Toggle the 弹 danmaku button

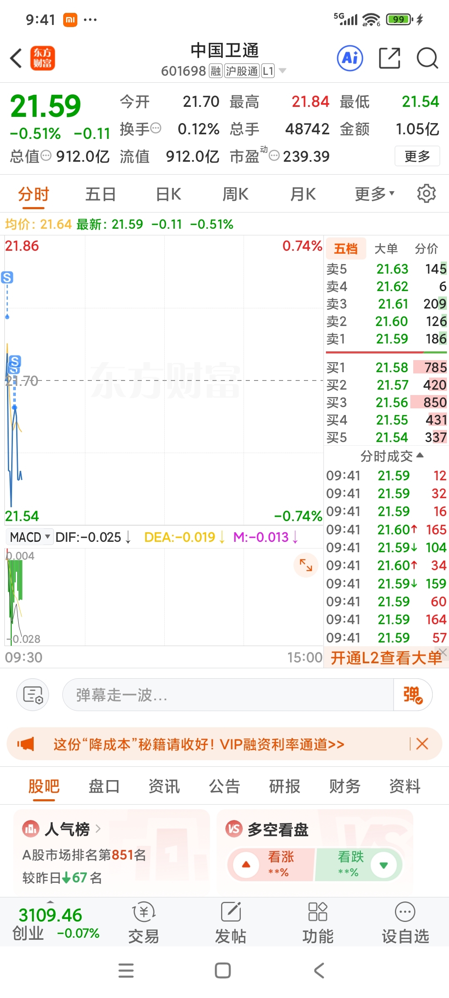413,695
